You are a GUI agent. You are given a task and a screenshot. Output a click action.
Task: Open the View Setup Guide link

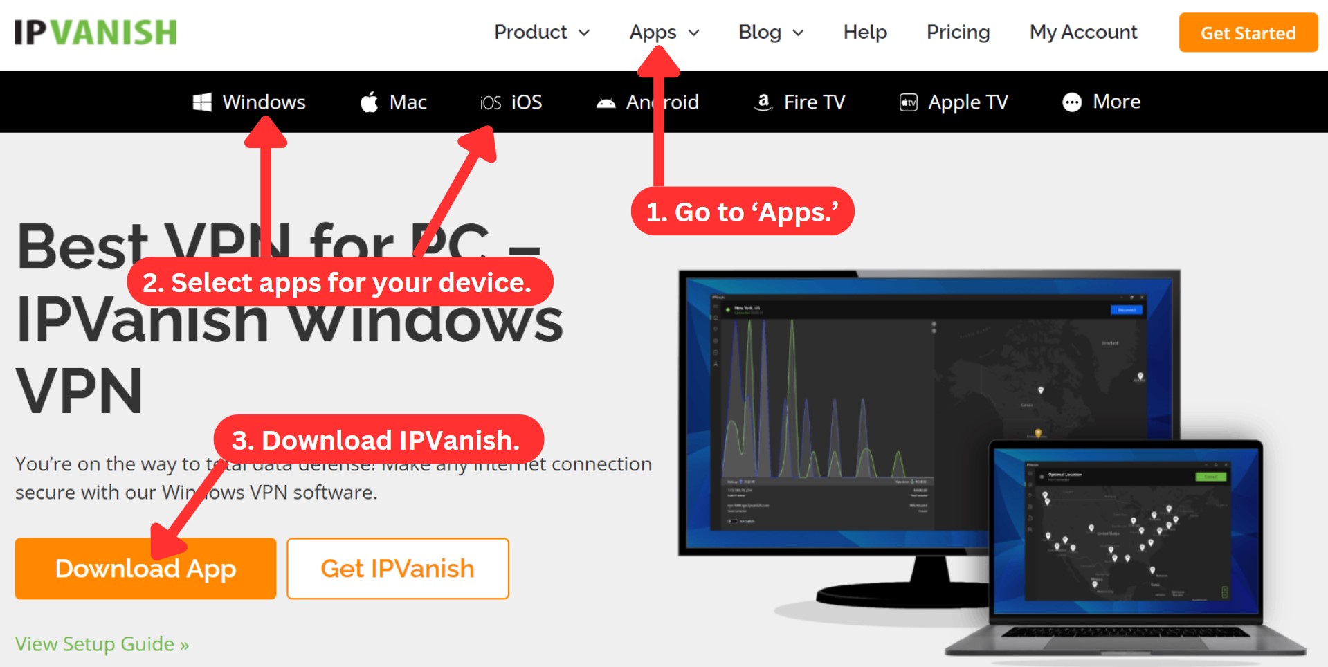(102, 644)
